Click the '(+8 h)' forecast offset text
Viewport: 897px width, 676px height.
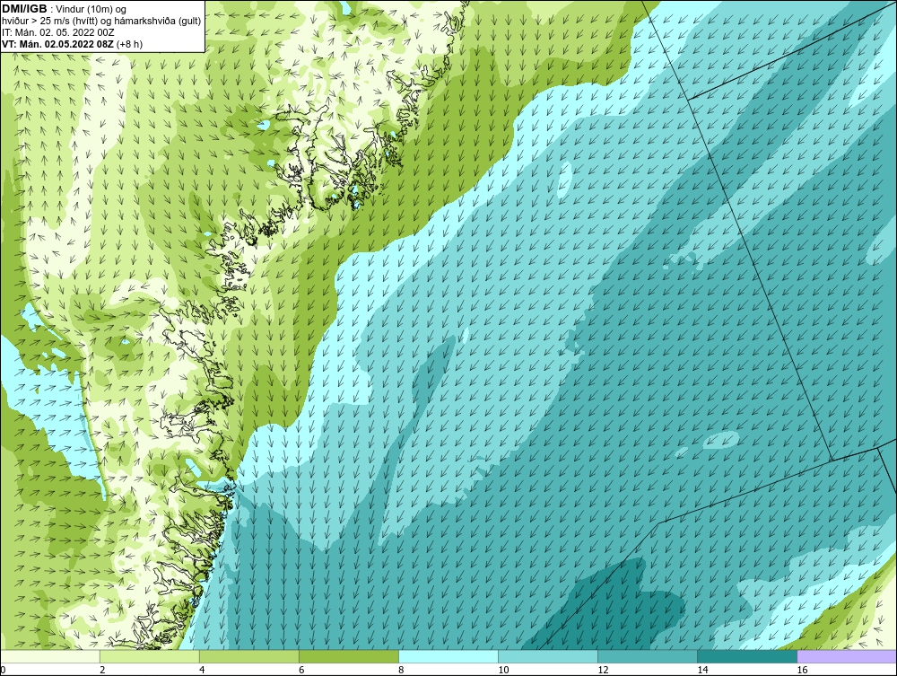tap(130, 44)
